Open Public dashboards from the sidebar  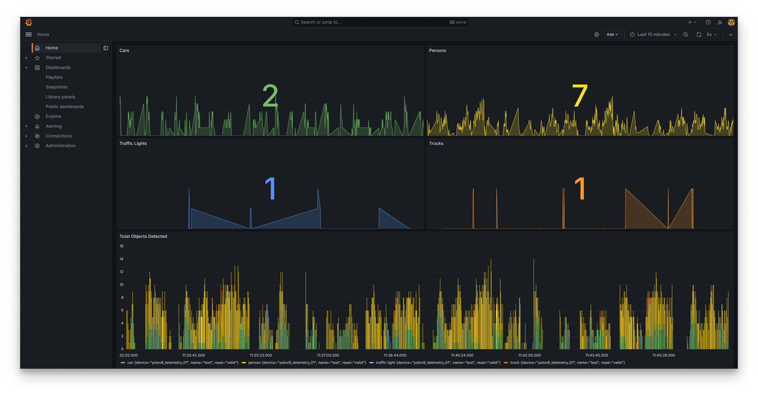point(65,106)
